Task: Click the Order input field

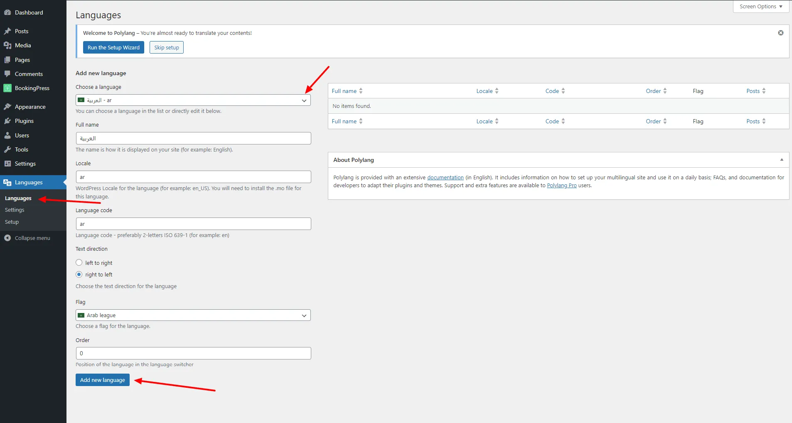Action: [x=193, y=353]
